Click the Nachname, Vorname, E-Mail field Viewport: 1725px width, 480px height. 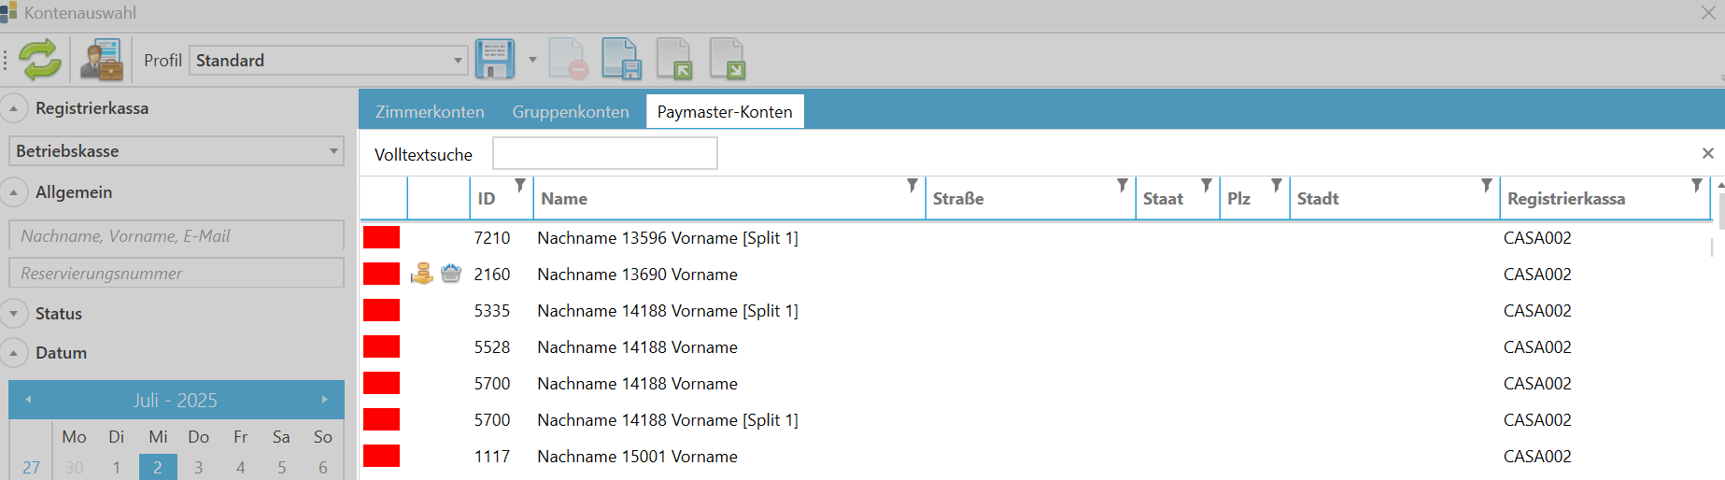coord(177,235)
